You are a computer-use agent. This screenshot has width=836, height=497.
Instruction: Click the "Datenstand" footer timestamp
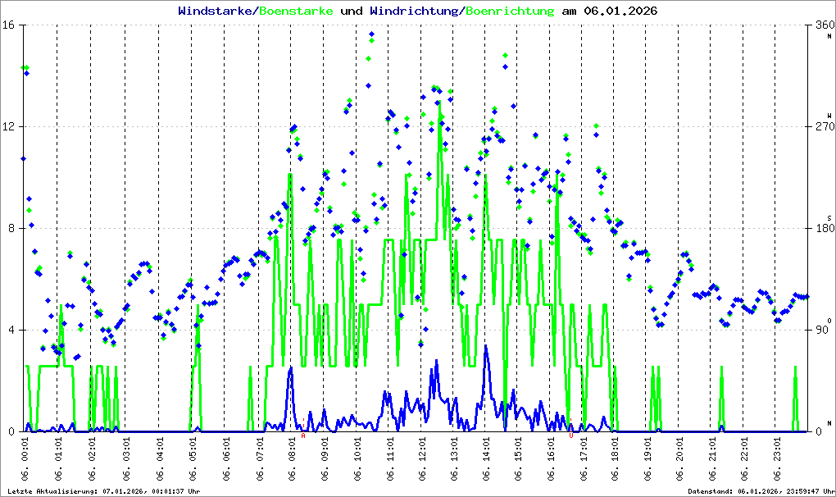pos(761,491)
